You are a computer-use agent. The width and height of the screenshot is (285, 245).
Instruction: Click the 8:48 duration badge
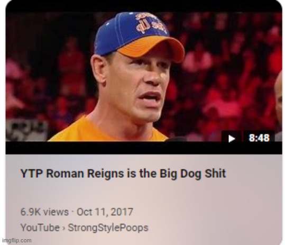259,138
